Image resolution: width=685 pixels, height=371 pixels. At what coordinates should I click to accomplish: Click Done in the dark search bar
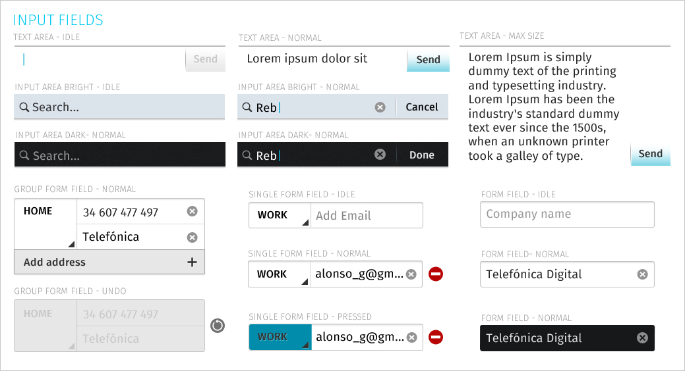click(421, 155)
